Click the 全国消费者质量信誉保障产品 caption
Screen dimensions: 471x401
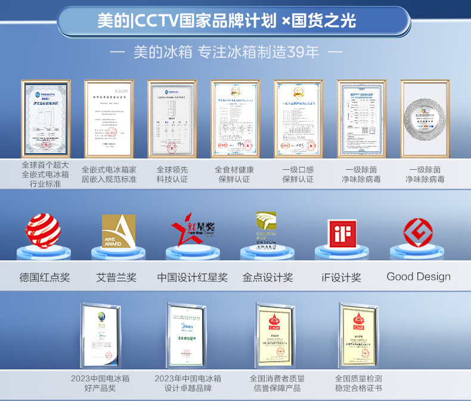click(x=277, y=383)
